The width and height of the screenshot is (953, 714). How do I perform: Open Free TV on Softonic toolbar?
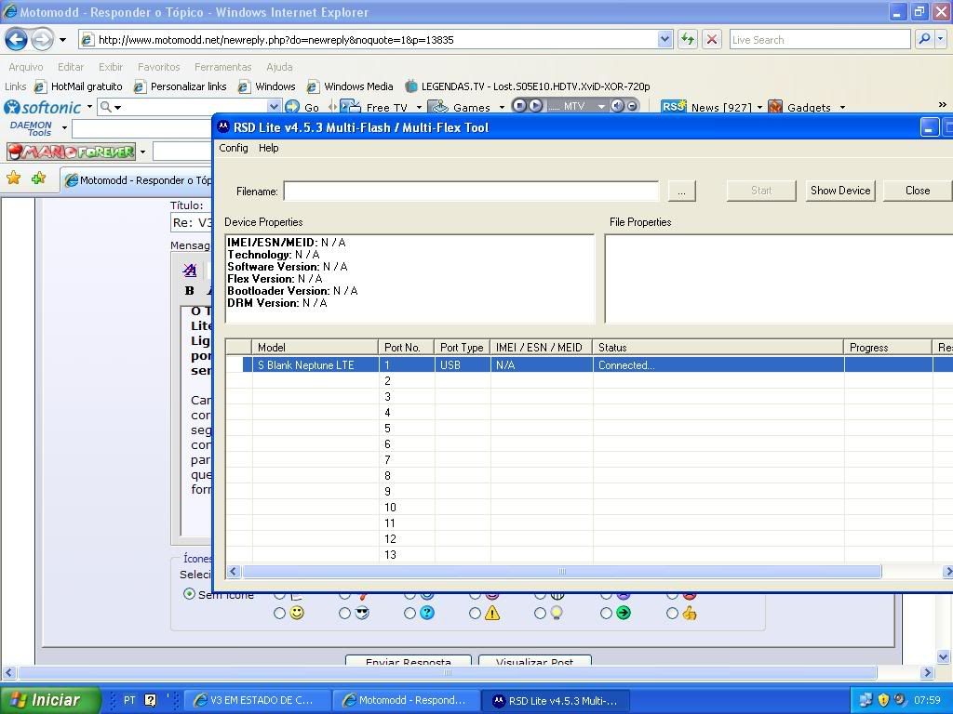tap(374, 108)
